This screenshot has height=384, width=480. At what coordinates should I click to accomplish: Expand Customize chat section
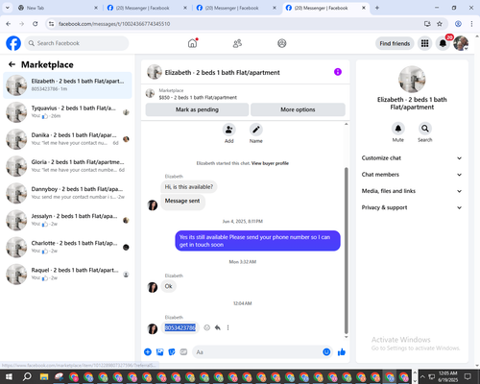pyautogui.click(x=412, y=158)
